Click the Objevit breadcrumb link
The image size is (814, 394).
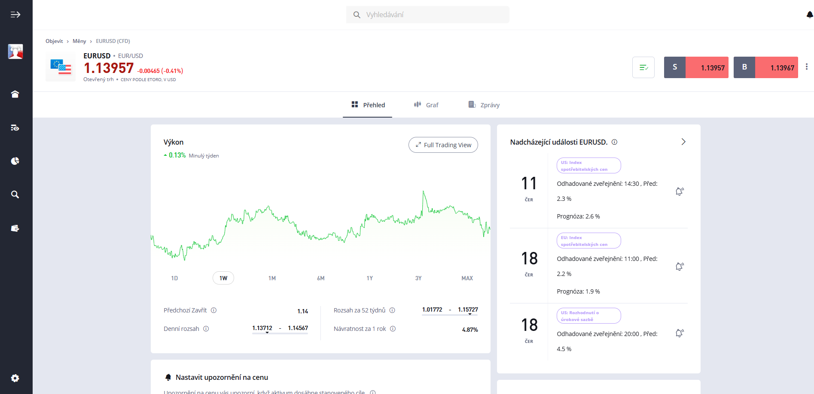(x=54, y=41)
